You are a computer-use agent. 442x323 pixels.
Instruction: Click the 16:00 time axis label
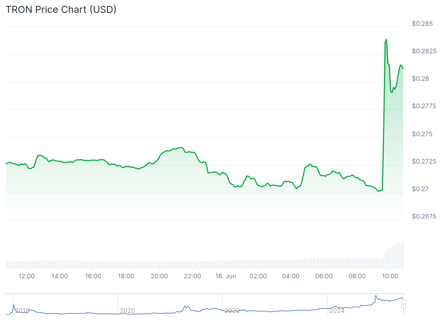(x=93, y=276)
